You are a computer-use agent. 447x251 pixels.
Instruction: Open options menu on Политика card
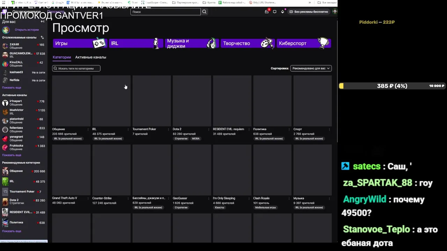point(289,129)
